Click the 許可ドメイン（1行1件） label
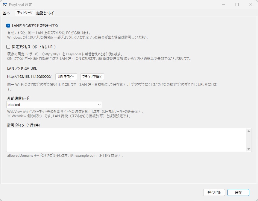This screenshot has height=201, width=258. coord(24,125)
